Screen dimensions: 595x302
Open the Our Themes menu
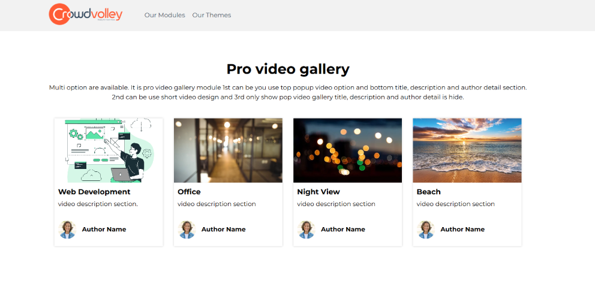211,15
